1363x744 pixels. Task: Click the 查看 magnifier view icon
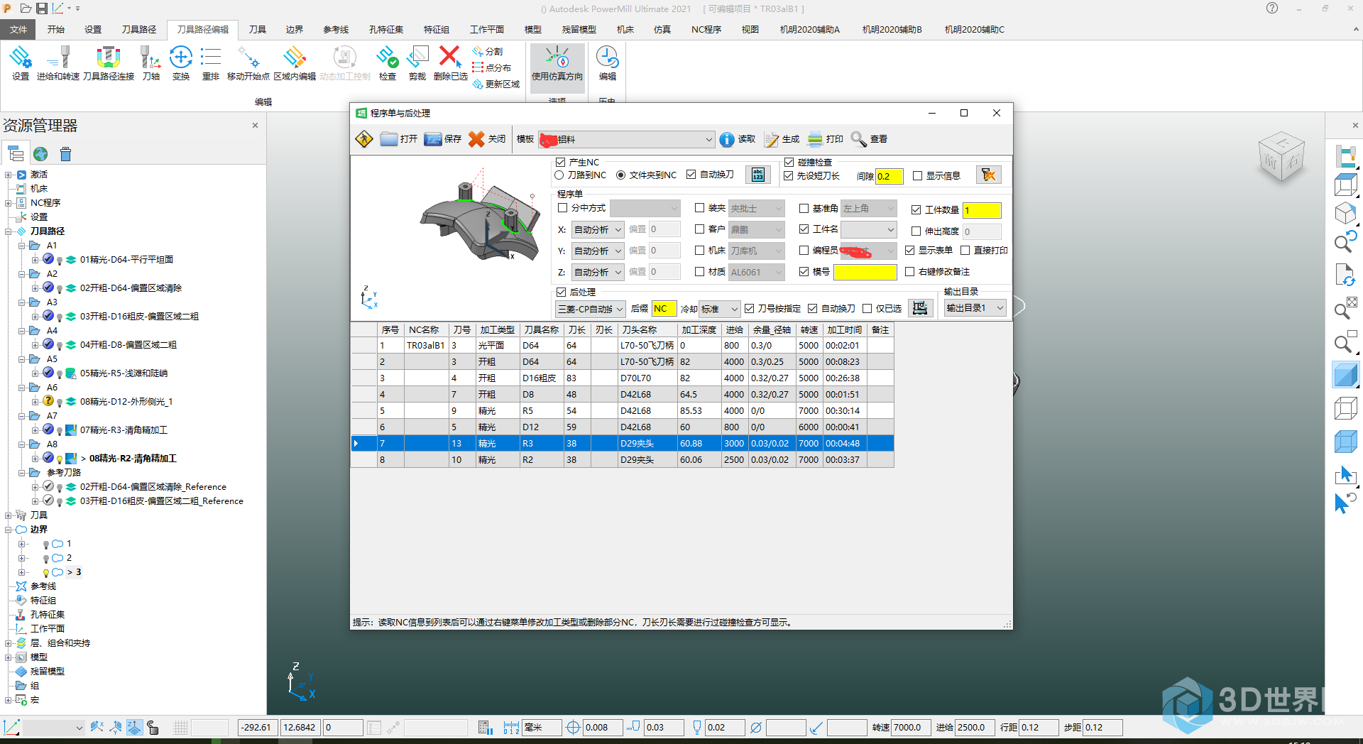870,139
